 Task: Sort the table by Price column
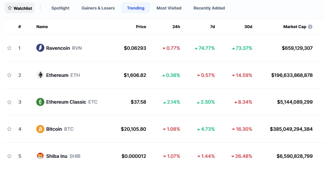click(141, 27)
